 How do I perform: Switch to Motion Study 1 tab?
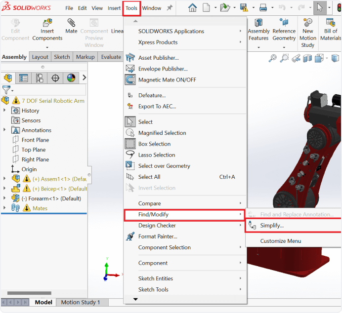point(81,302)
